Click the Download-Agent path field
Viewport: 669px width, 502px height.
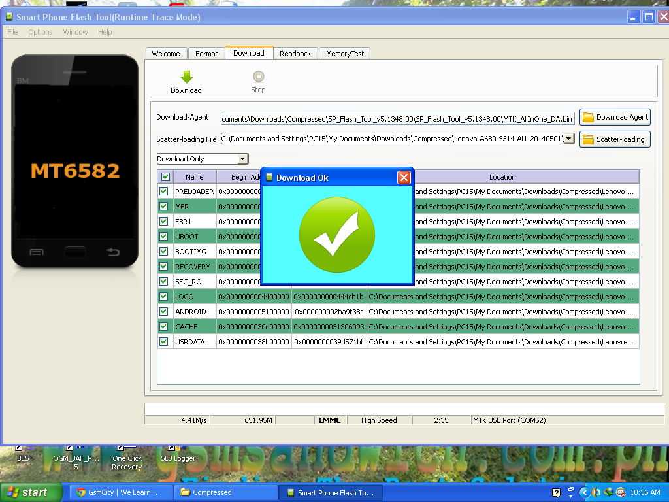click(397, 118)
